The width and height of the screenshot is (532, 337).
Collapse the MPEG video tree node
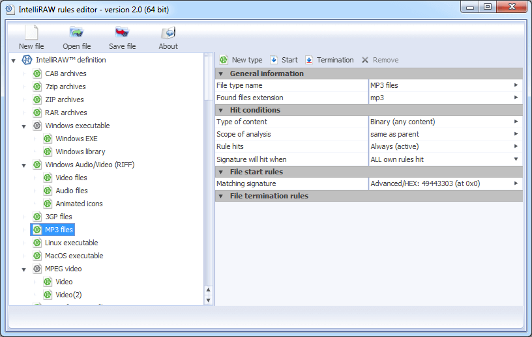[x=23, y=269]
